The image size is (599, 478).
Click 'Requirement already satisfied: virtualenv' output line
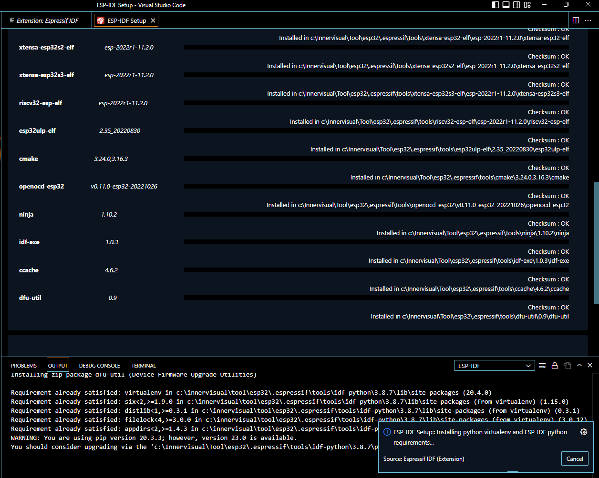(x=251, y=393)
